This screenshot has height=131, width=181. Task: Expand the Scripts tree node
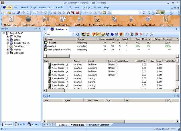(x=7, y=40)
